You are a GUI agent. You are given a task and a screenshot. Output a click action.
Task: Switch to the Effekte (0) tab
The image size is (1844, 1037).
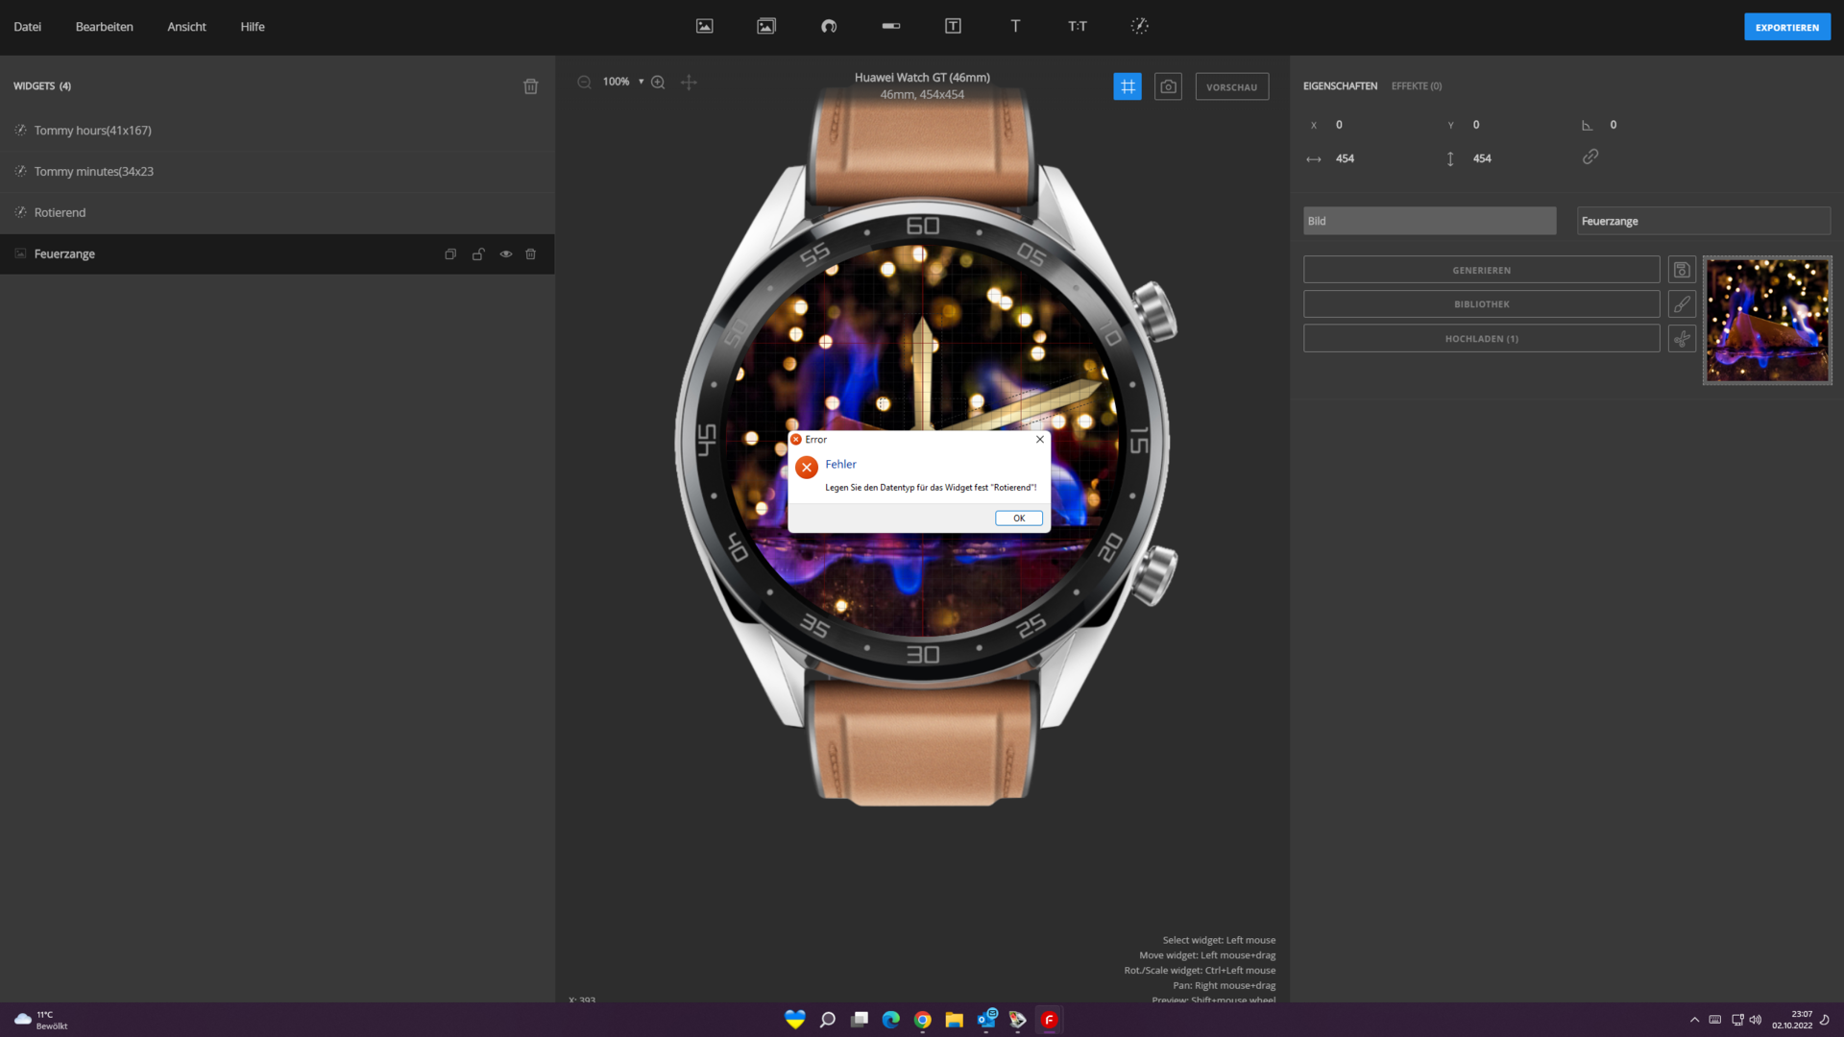click(1416, 86)
